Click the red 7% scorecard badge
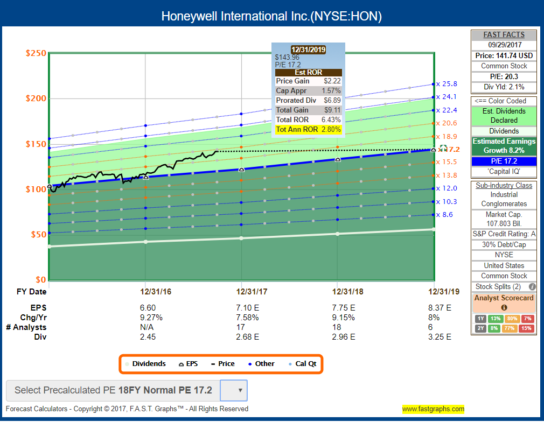Viewport: 544px width, 422px height. [528, 319]
